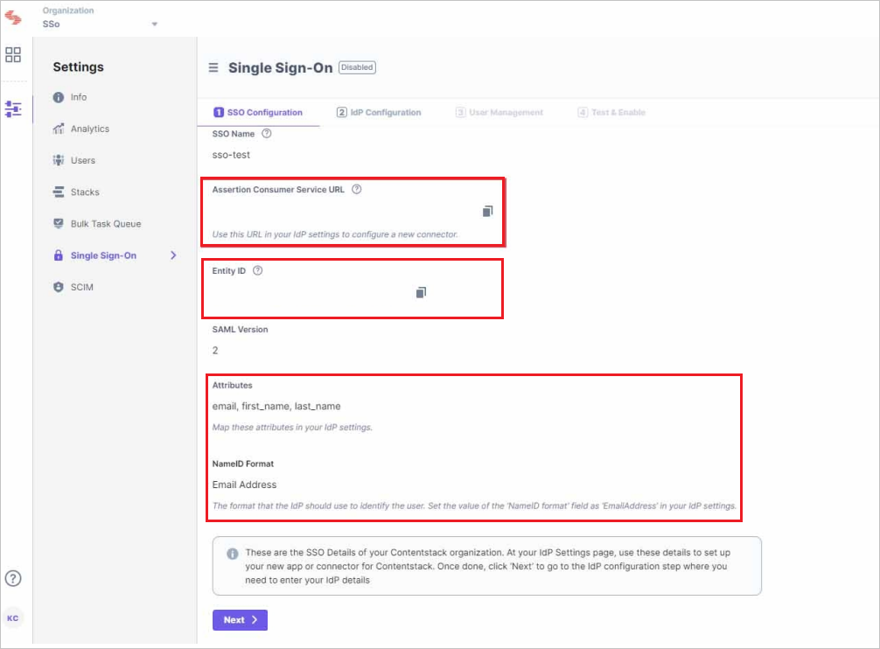Screen dimensions: 880x649
Task: Click help icon next to Entity ID
Action: click(x=257, y=271)
